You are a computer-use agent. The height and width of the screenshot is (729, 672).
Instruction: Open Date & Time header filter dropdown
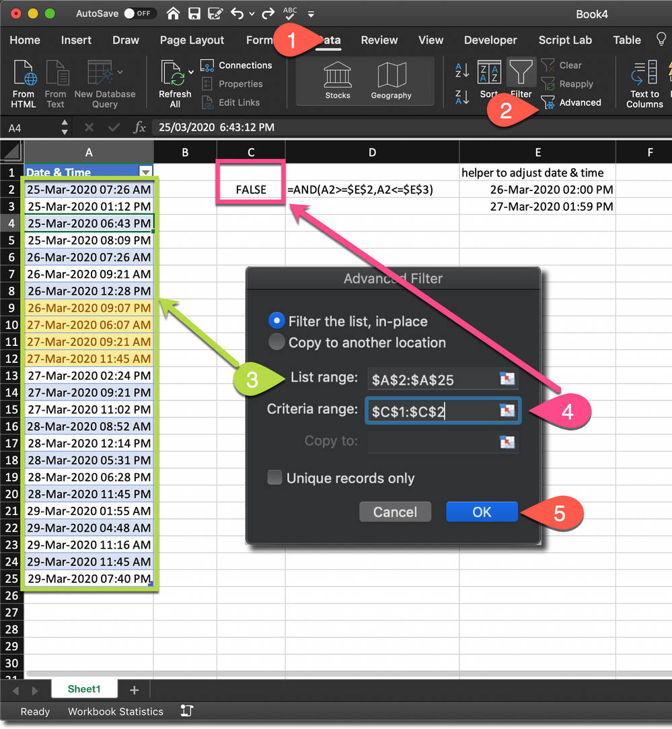click(x=146, y=172)
